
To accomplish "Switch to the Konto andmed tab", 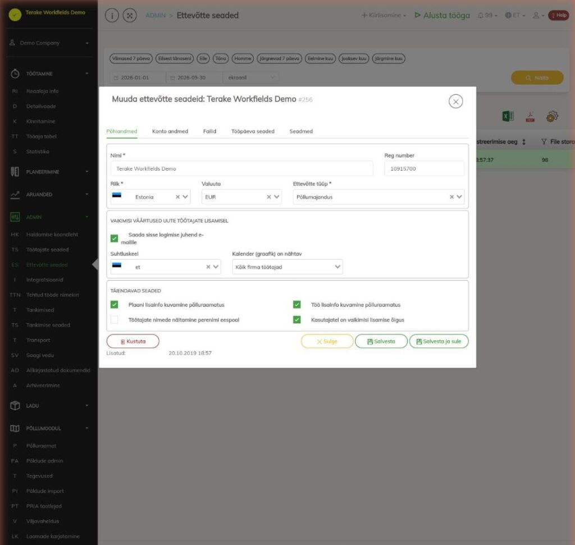I will pyautogui.click(x=170, y=131).
